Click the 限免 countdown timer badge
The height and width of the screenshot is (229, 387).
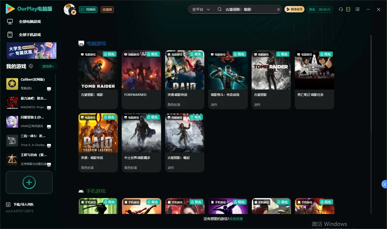tap(320, 9)
